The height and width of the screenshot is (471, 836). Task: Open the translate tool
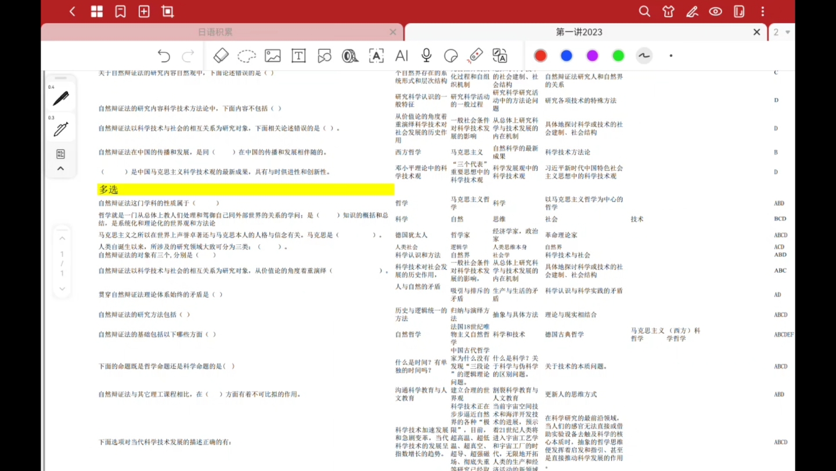500,56
